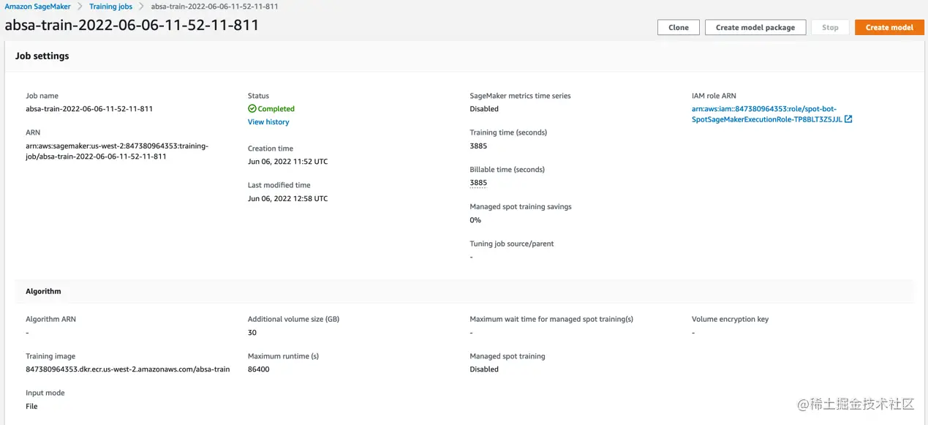Click the chevron after Training jobs breadcrumb
This screenshot has width=928, height=425.
[142, 7]
